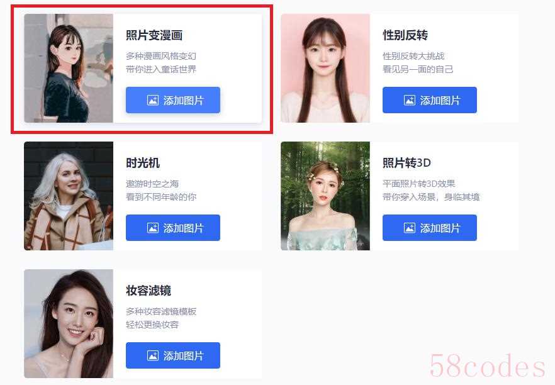Click image icon in 照片转3D button
Viewport: 555px width, 385px height.
[409, 228]
